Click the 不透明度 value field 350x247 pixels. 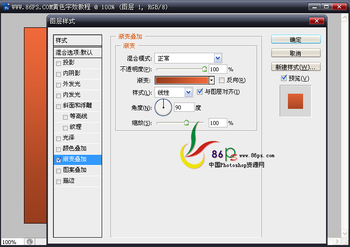[x=218, y=69]
